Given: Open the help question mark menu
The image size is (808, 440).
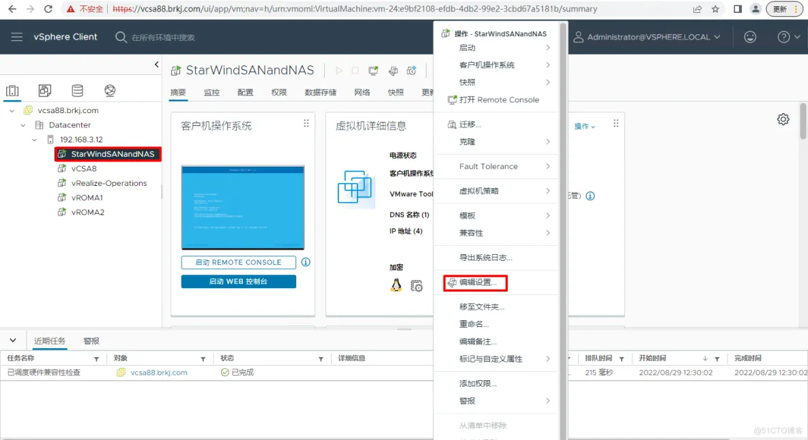Looking at the screenshot, I should coord(788,37).
